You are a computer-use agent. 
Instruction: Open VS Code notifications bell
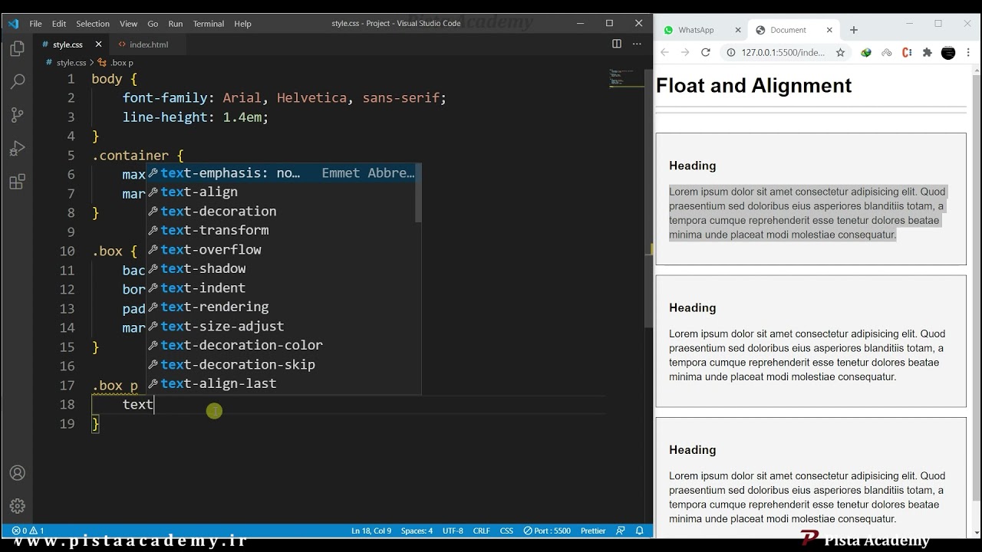(x=639, y=531)
